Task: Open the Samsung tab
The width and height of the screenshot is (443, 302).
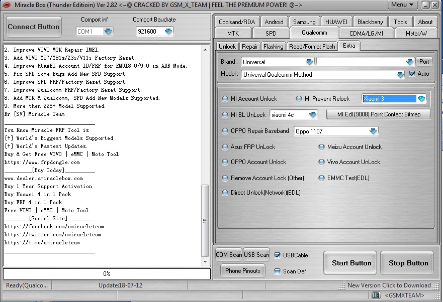Action: pos(304,22)
